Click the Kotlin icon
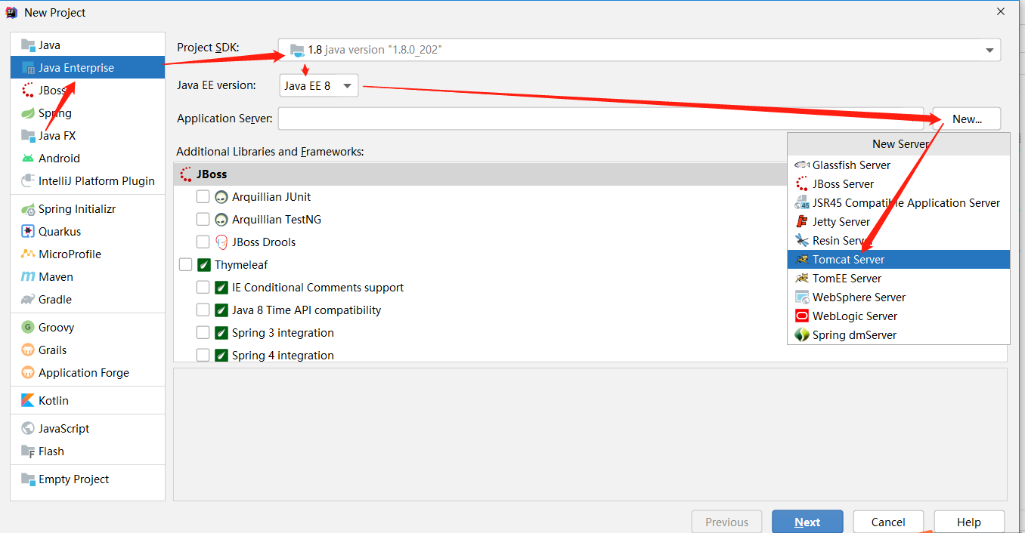 coord(28,401)
